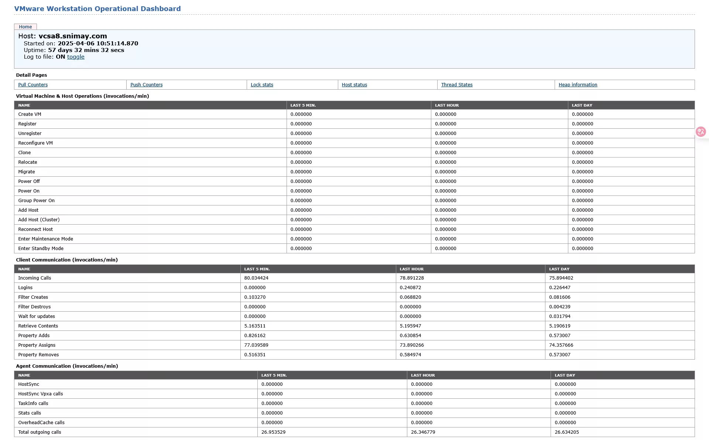Click the Retrieve Contents last hour value
Screen dimensions: 709x440
410,326
